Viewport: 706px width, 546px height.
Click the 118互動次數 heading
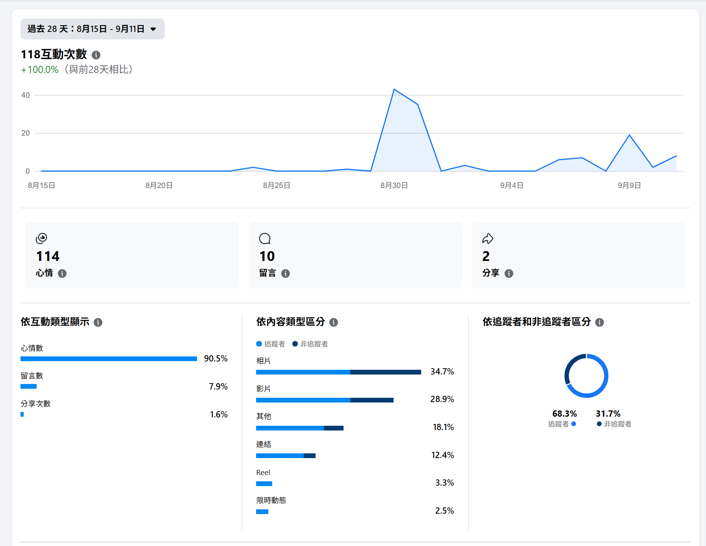54,54
